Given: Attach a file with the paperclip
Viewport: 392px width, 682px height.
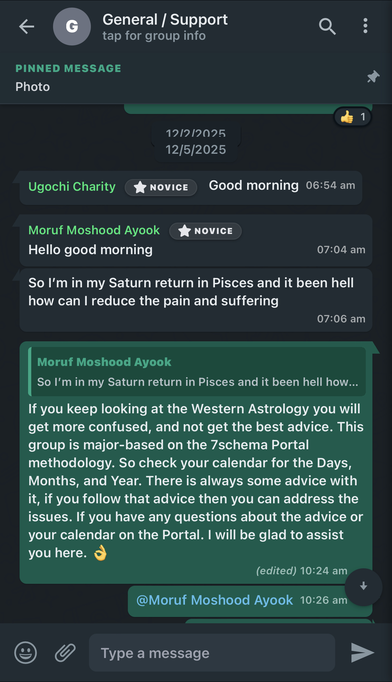Looking at the screenshot, I should click(65, 653).
